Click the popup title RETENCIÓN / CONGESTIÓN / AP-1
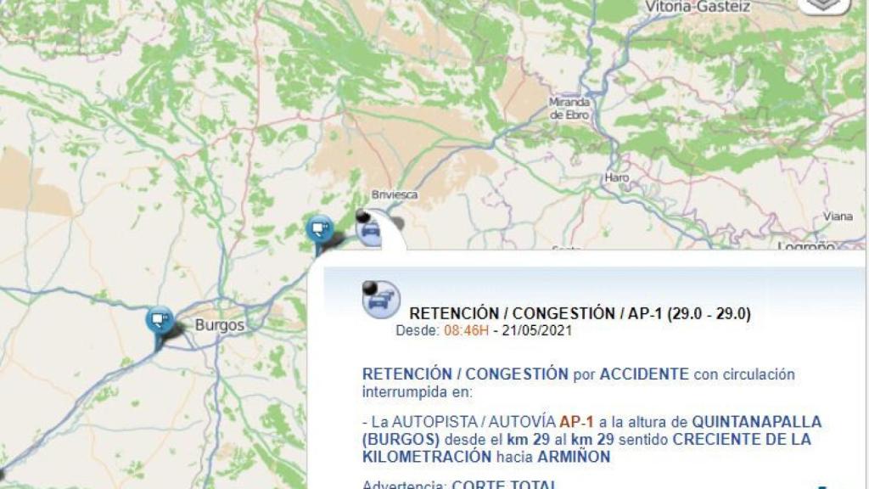 pos(580,314)
